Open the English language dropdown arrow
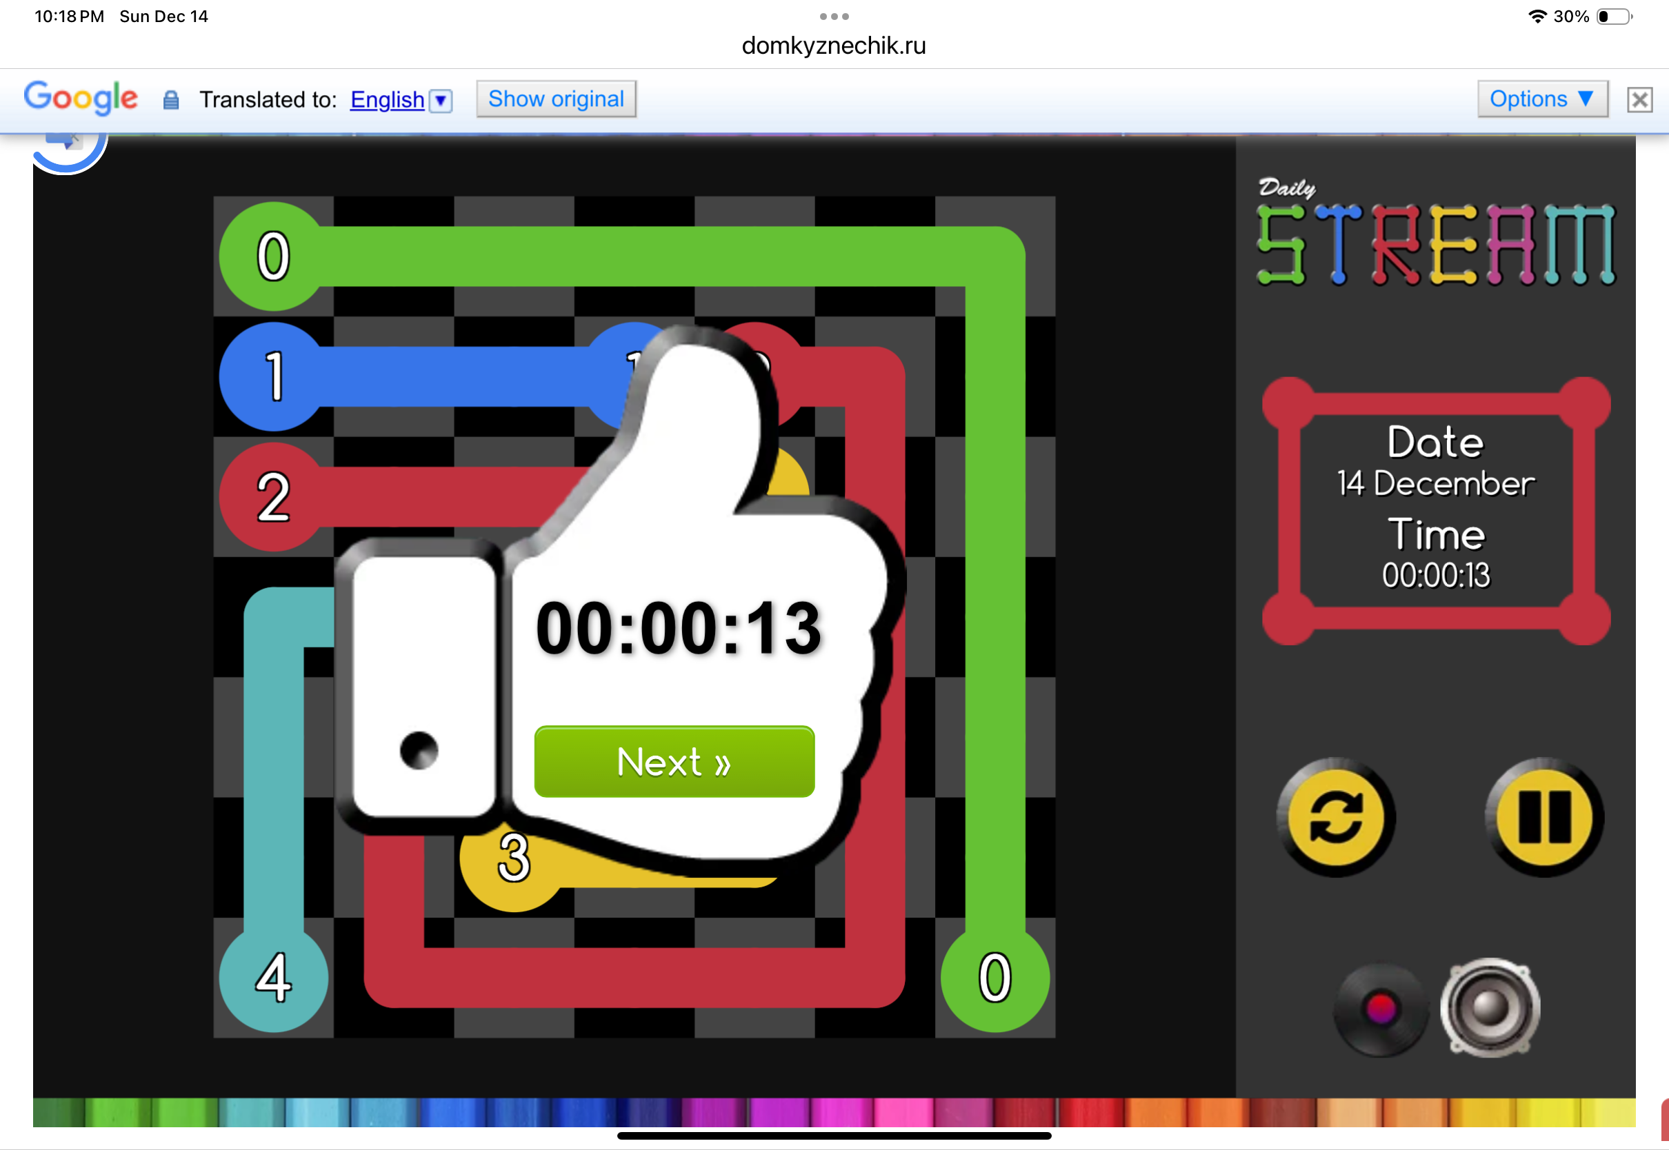1669x1150 pixels. [440, 100]
